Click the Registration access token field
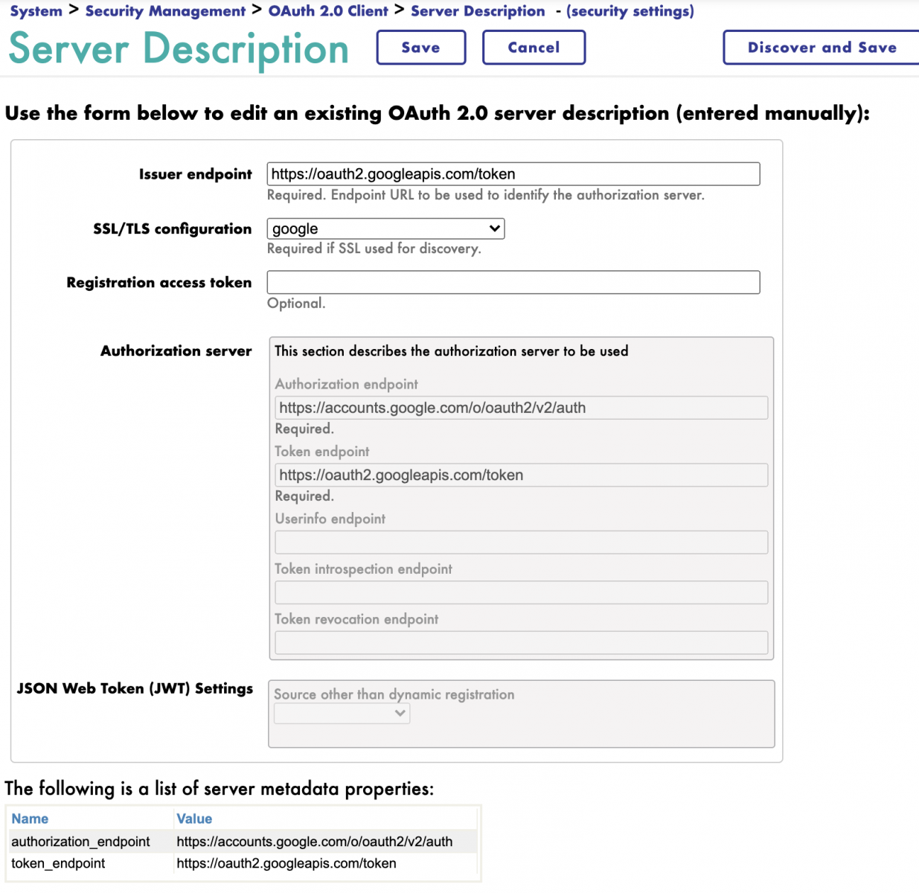Screen dimensions: 919x893 513,282
